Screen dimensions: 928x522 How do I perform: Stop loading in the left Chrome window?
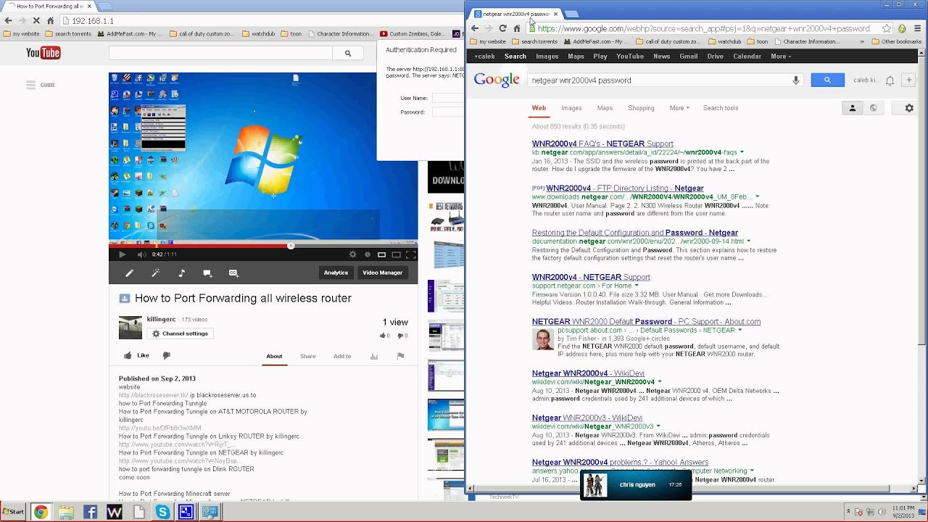click(36, 21)
